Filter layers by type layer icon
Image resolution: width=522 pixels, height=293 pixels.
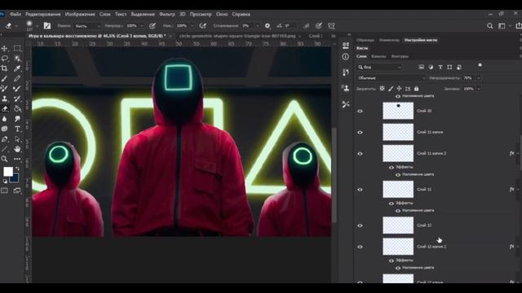click(x=440, y=67)
